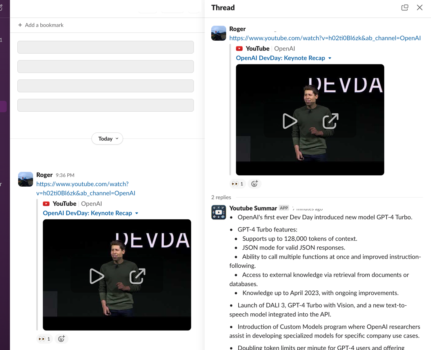Screen dimensions: 431x350
Task: Click the Roger name in Thread panel
Action: point(237,29)
